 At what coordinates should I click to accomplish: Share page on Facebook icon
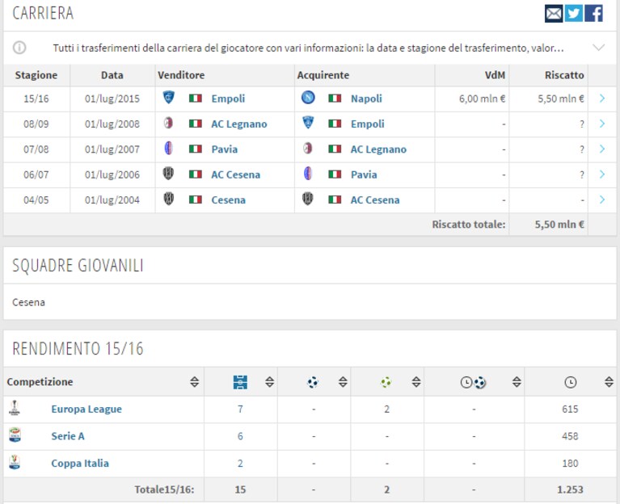coord(593,14)
